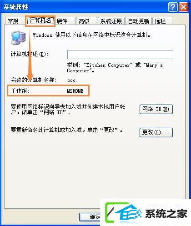The width and height of the screenshot is (191, 226).
Task: Click the 更改(C)... button
Action: point(156,132)
